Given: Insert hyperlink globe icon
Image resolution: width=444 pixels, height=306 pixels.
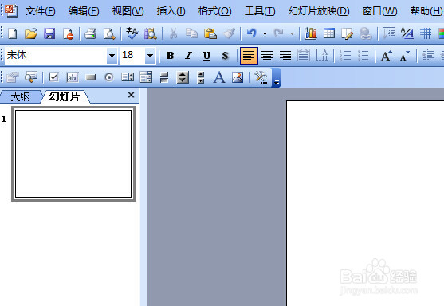Looking at the screenshot, I should 366,33.
